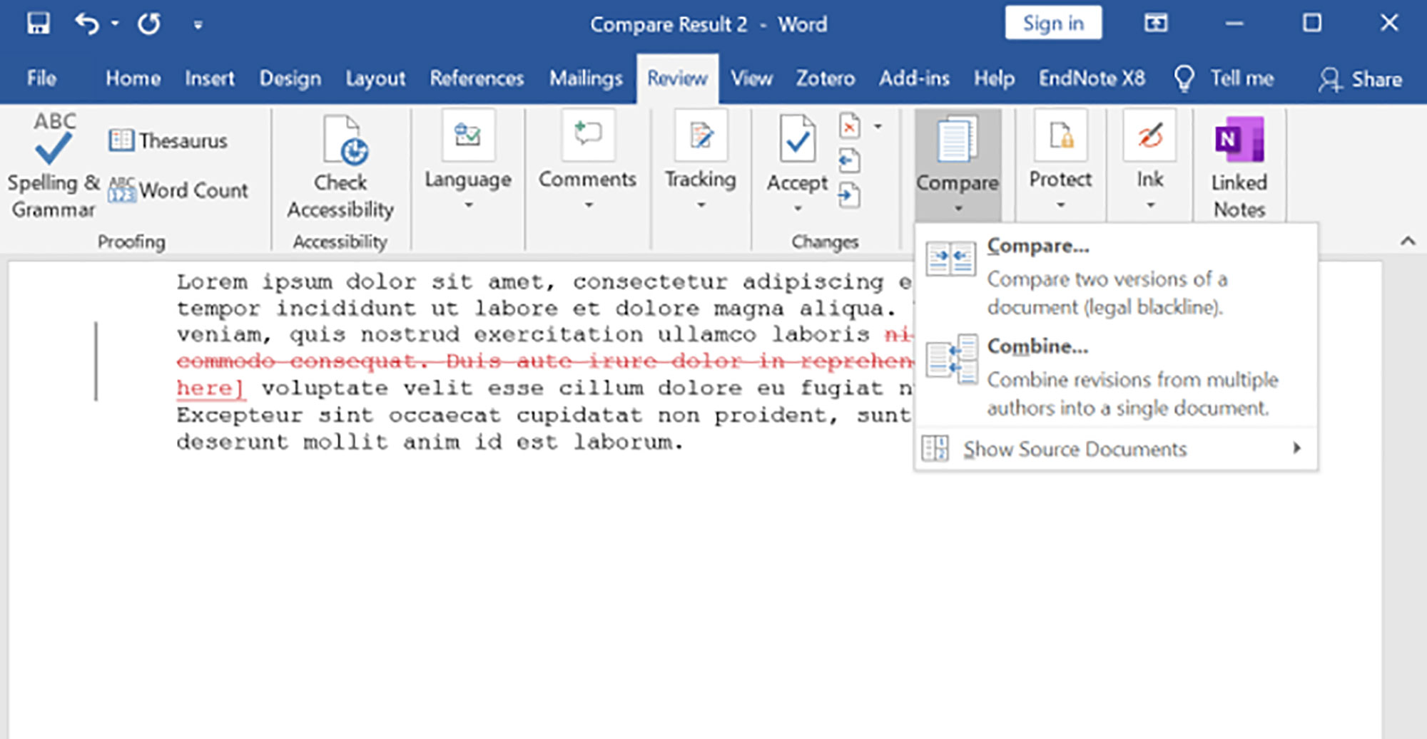Run Check Accessibility
This screenshot has height=739, width=1427.
click(x=340, y=167)
